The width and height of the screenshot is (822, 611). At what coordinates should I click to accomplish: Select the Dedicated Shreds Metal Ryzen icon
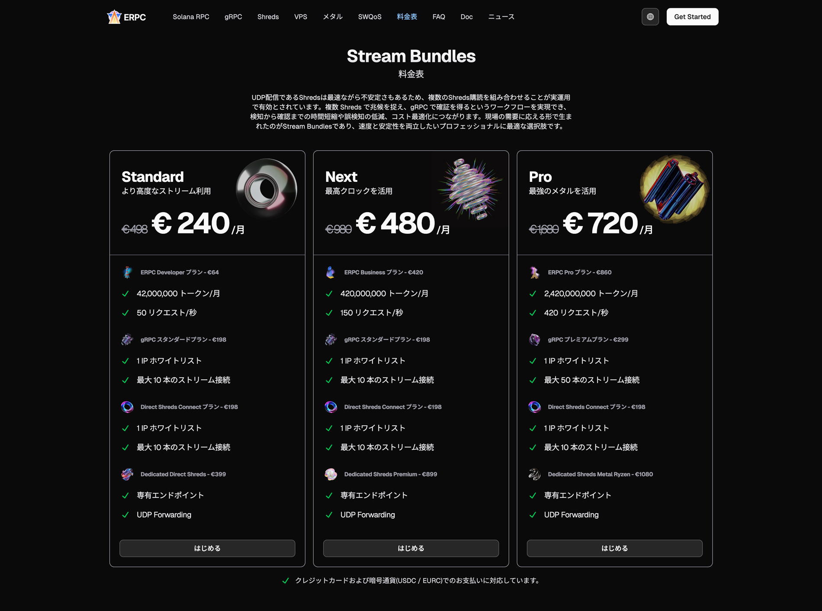[x=534, y=474]
